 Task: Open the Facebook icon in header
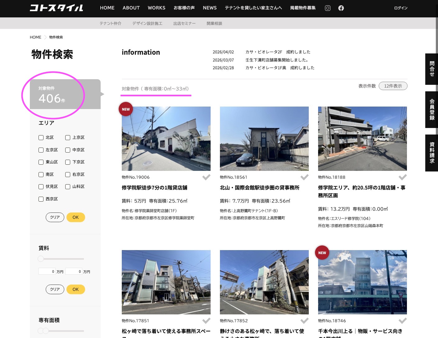341,8
